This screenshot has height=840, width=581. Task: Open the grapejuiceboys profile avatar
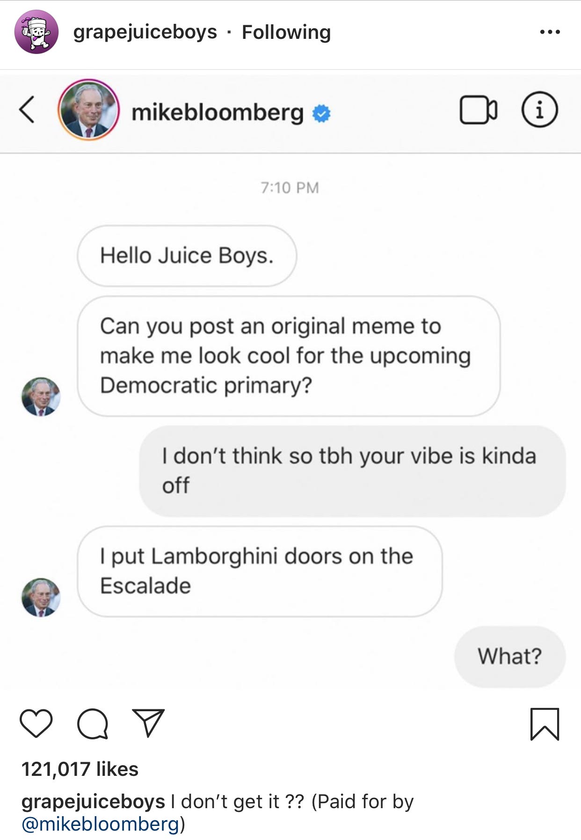coord(36,32)
